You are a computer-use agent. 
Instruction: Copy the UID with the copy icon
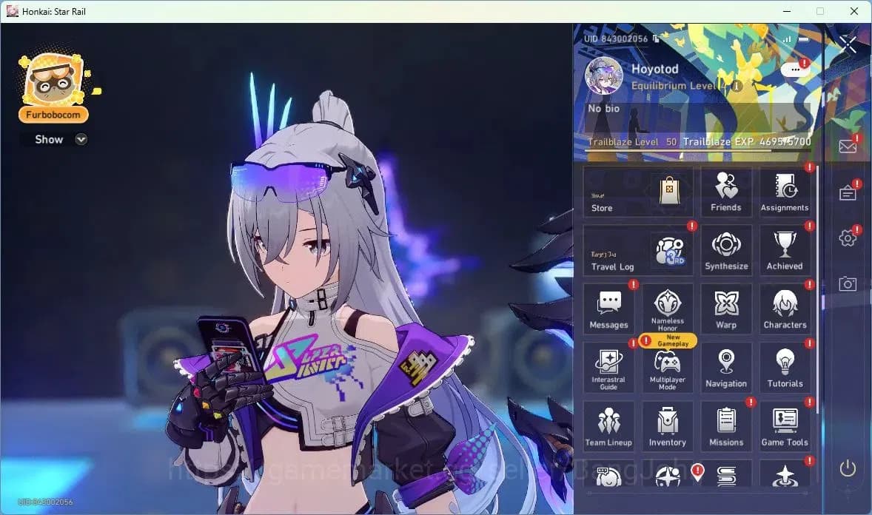(x=657, y=38)
